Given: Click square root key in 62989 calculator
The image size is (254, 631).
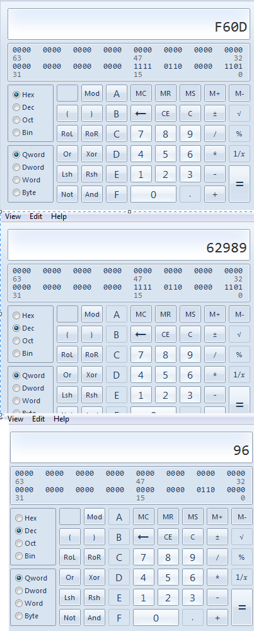Looking at the screenshot, I should pos(239,334).
